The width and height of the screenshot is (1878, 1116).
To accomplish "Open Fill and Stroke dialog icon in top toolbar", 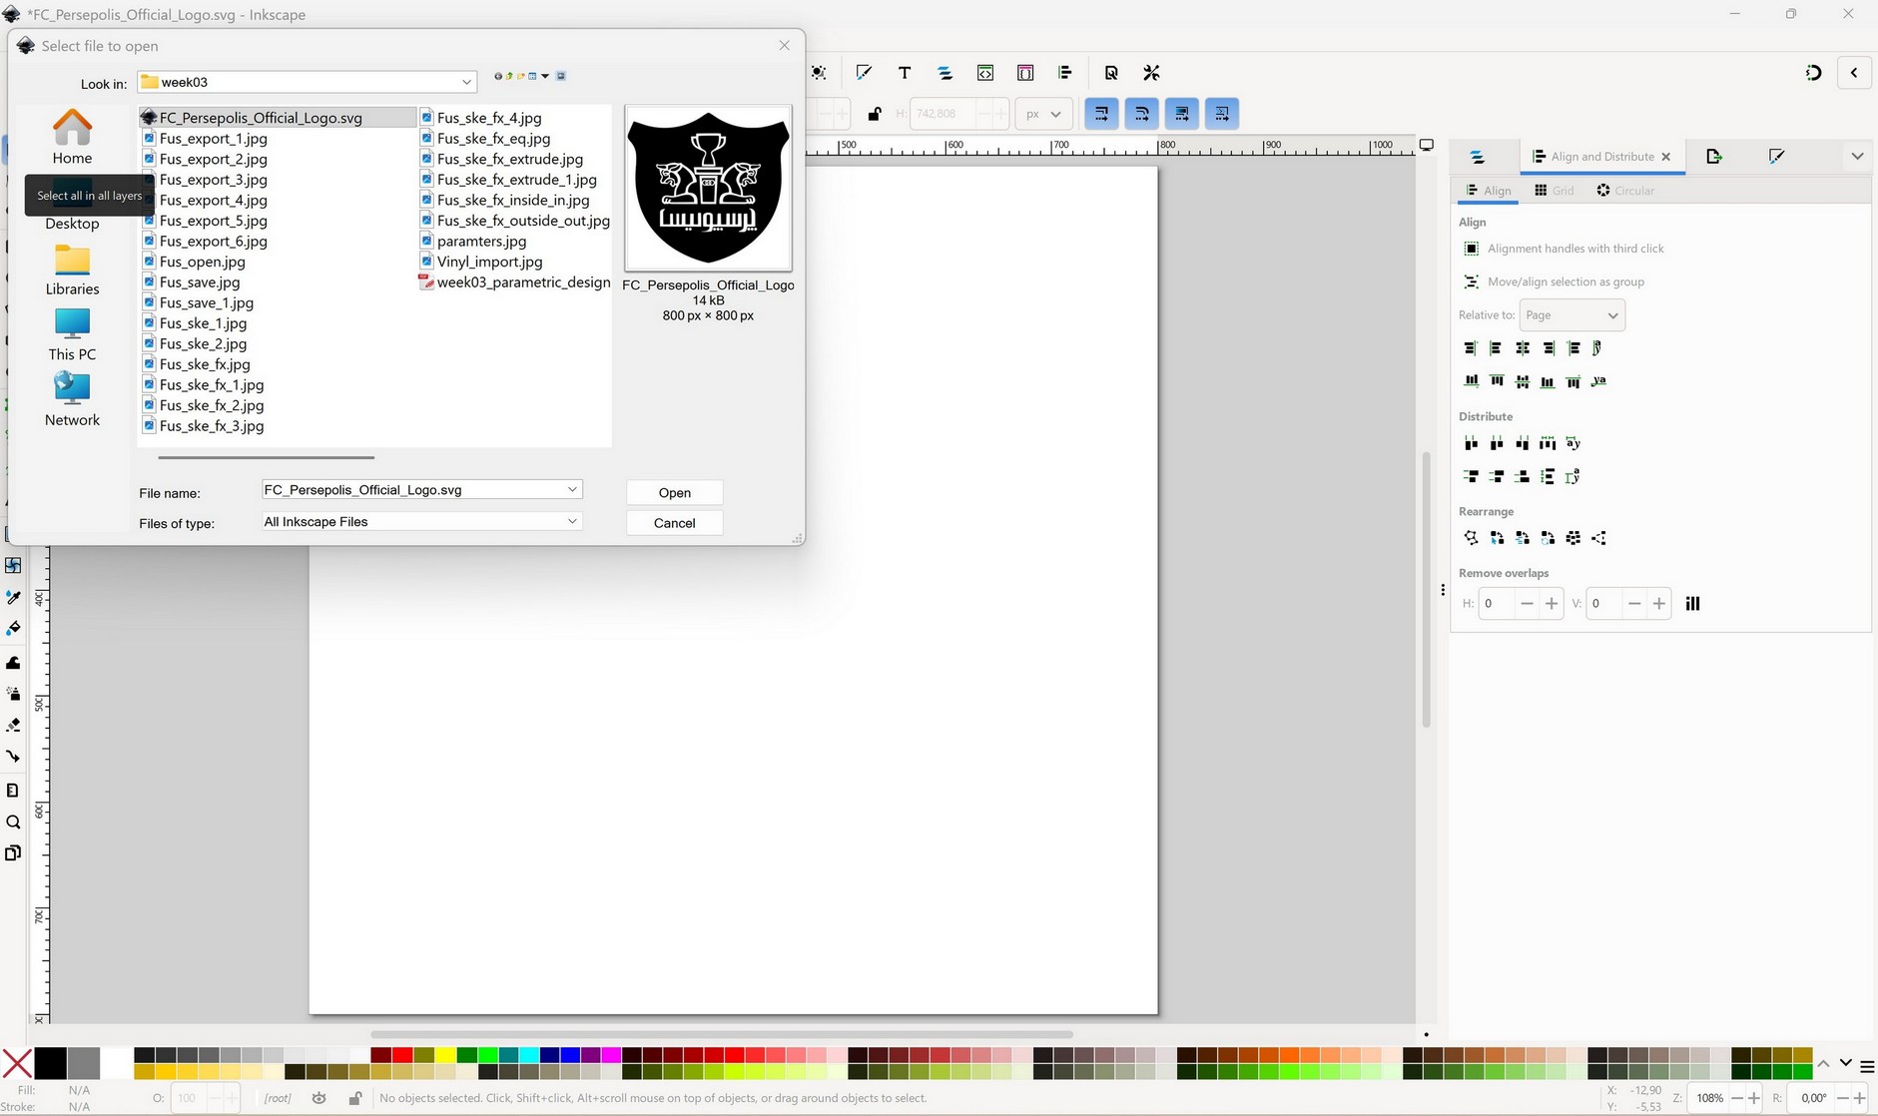I will coord(864,73).
